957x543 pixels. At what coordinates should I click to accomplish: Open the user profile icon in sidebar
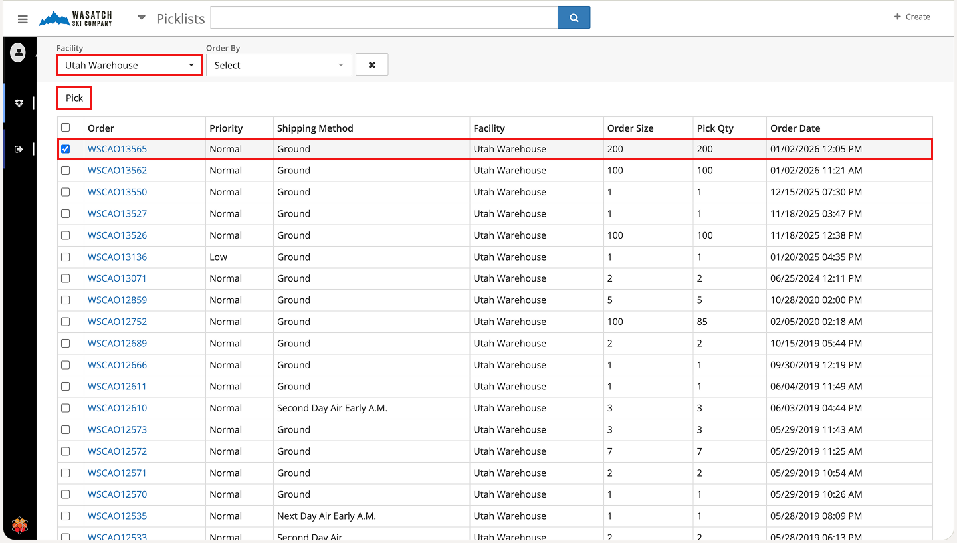point(19,52)
